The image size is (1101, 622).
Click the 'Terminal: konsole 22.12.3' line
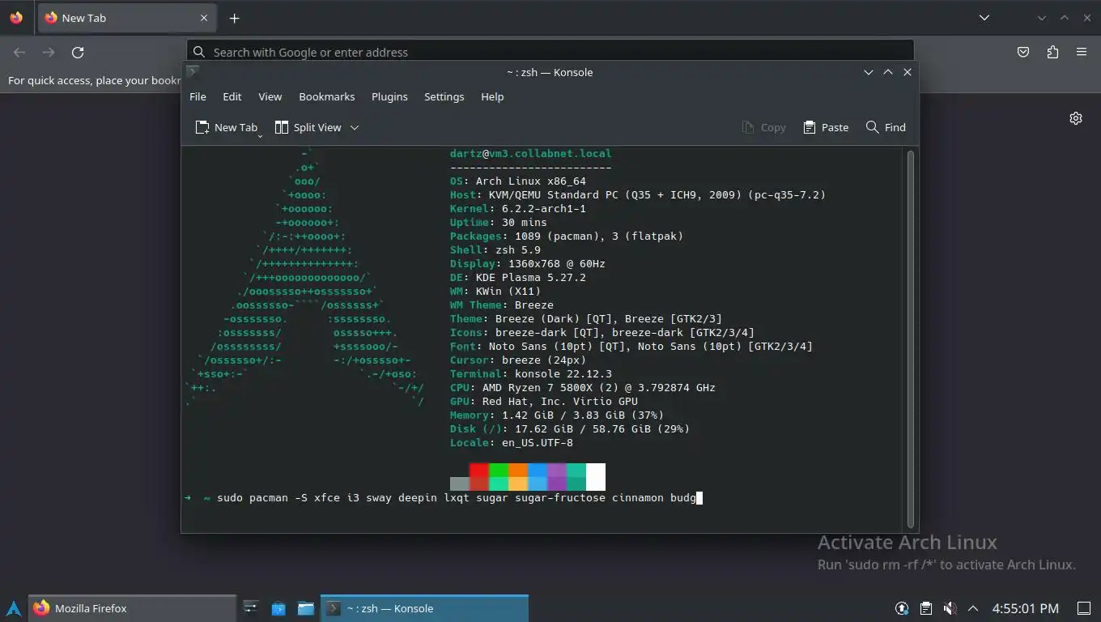click(x=531, y=374)
